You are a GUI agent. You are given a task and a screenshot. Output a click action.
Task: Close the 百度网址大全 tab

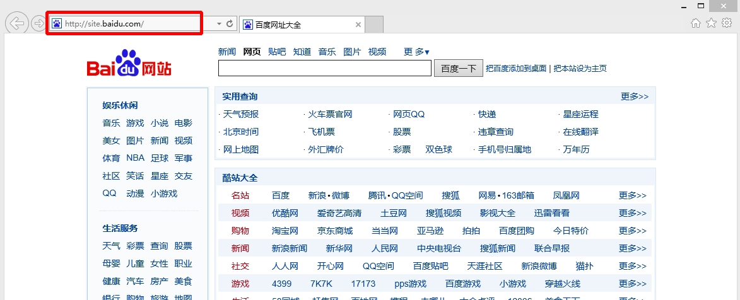pos(358,25)
